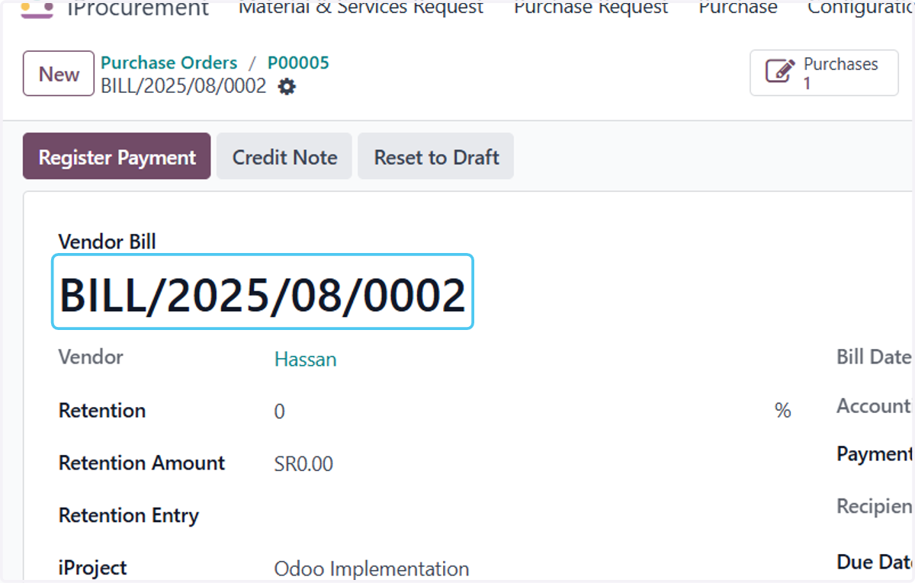
Task: Open the Purchase Request menu
Action: 591,8
